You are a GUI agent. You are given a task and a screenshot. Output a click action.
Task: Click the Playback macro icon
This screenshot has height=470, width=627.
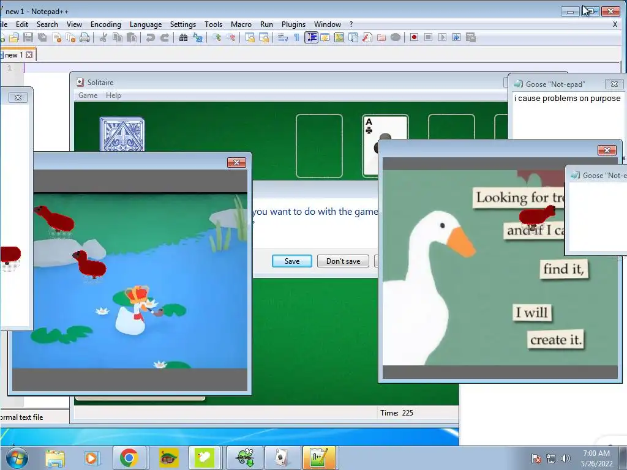pos(442,37)
